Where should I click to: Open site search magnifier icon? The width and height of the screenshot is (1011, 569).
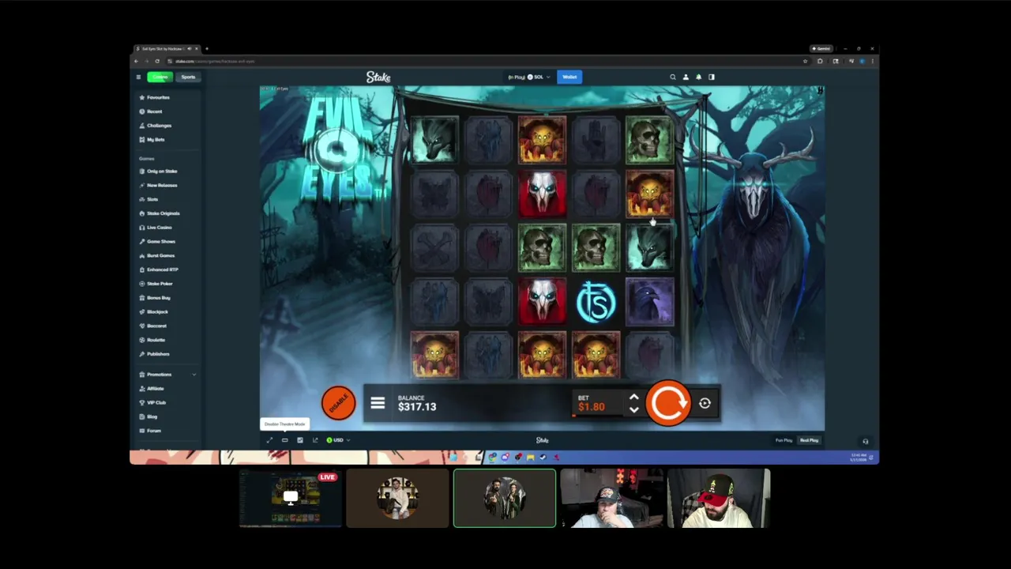pyautogui.click(x=673, y=77)
